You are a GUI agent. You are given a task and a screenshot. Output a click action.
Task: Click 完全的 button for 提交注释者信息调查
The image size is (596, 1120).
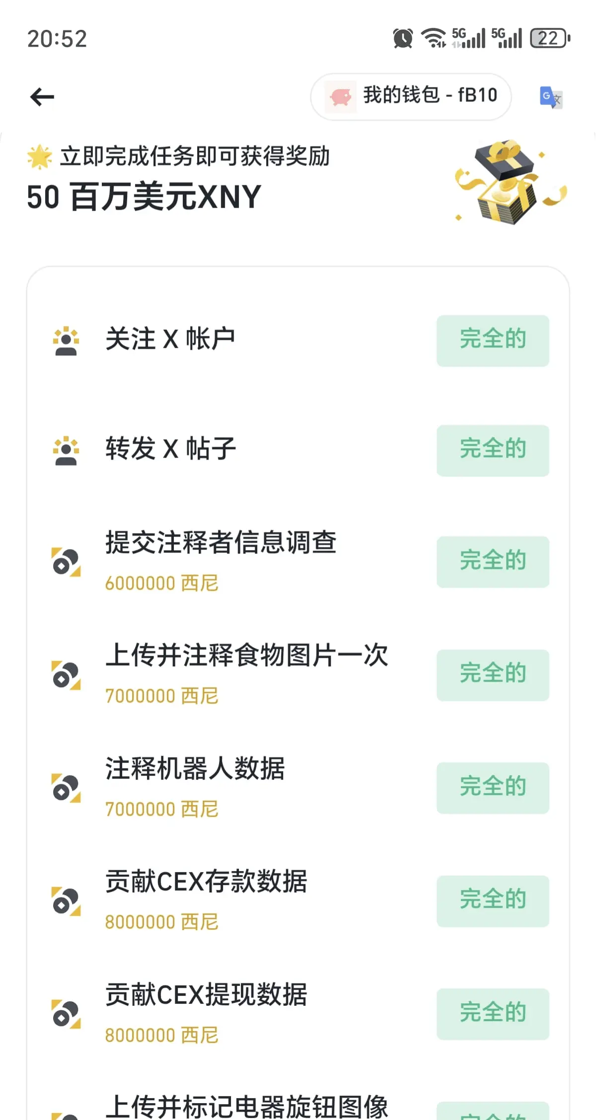tap(493, 562)
